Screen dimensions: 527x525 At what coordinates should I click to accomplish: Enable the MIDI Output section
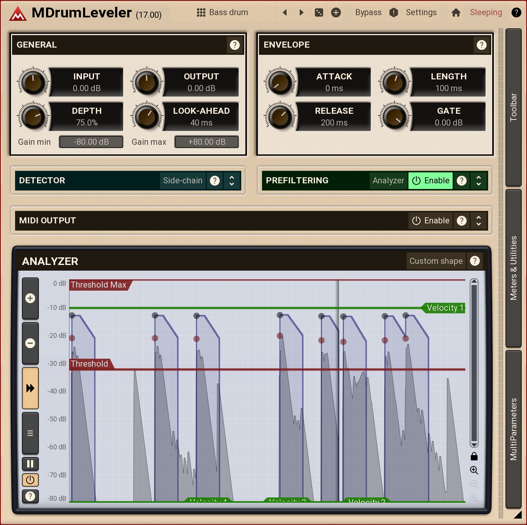[430, 221]
